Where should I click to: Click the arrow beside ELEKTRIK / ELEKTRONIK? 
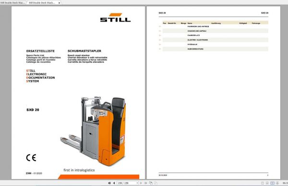(160, 40)
